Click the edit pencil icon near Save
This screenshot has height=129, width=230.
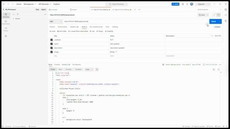(x=214, y=15)
